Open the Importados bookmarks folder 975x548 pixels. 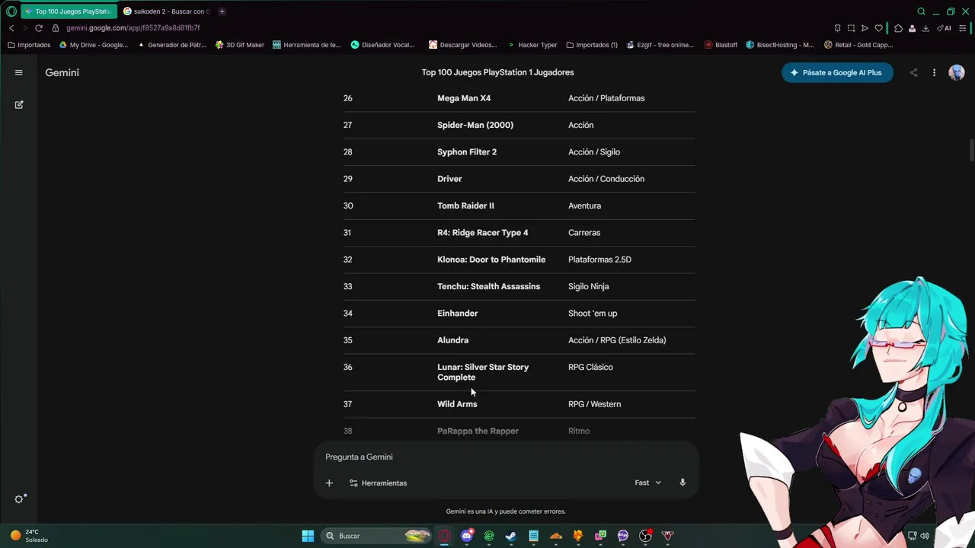tap(29, 45)
